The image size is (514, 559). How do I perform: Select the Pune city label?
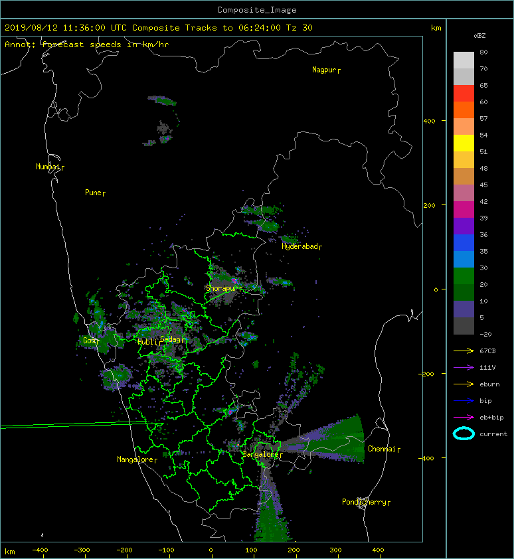click(x=95, y=193)
